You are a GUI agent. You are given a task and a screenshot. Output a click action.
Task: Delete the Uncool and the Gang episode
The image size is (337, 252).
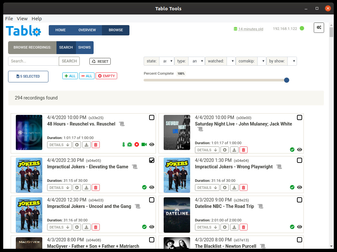point(96,227)
